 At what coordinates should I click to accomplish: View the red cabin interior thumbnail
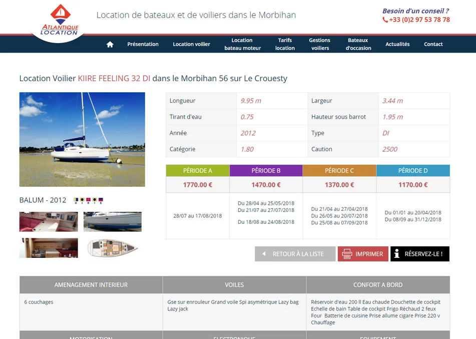coord(49,222)
